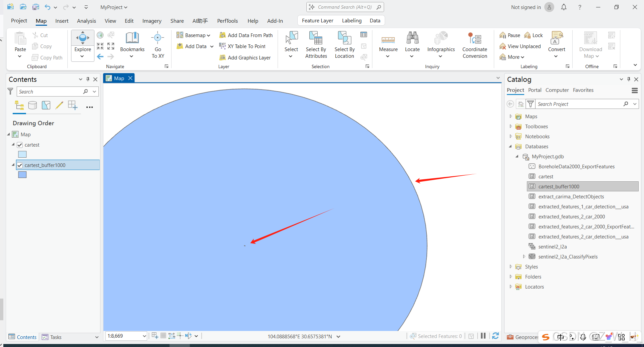Click the Save project icon
This screenshot has height=347, width=644.
pyautogui.click(x=36, y=7)
